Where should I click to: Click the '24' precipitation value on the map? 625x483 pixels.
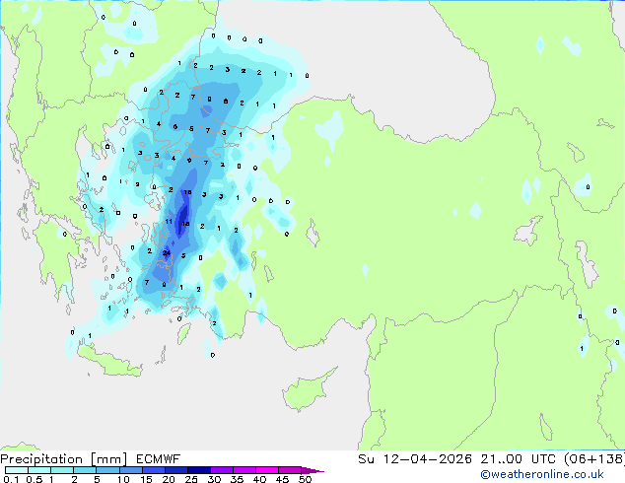[167, 252]
